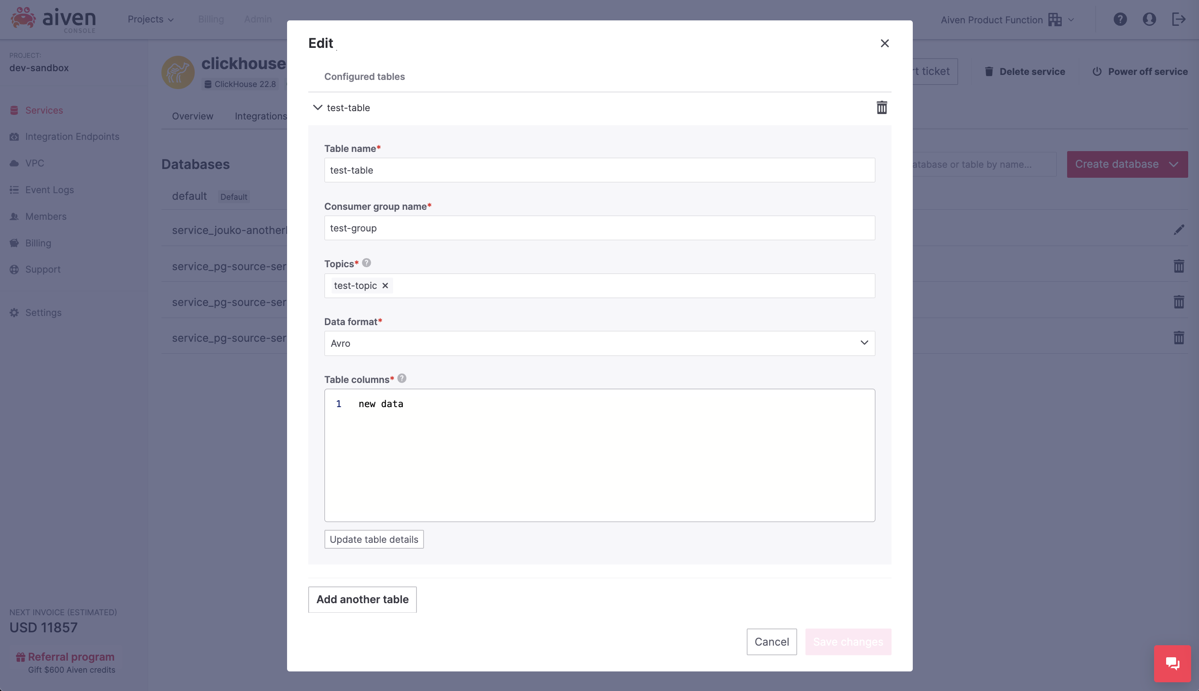Cancel the edit dialog
The height and width of the screenshot is (691, 1199).
(772, 641)
